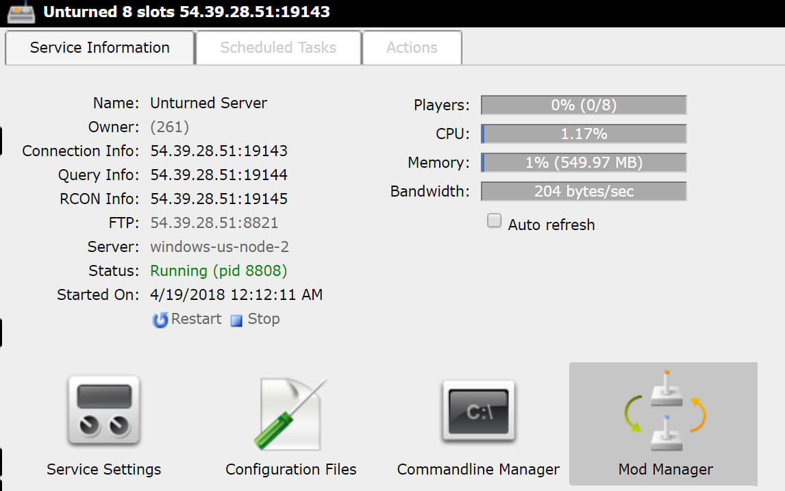Switch to the Actions tab
Image resolution: width=785 pixels, height=491 pixels.
pyautogui.click(x=412, y=47)
